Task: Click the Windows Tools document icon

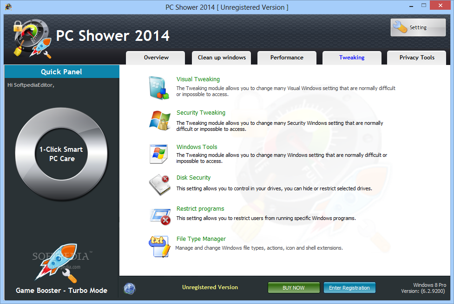Action: tap(158, 154)
